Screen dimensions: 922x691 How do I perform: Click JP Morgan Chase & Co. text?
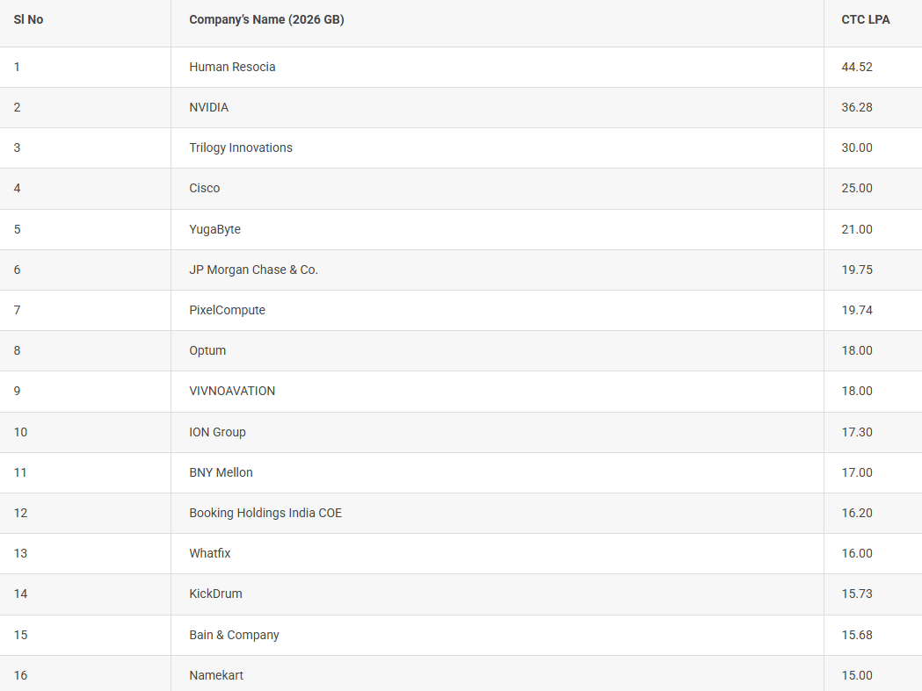253,270
